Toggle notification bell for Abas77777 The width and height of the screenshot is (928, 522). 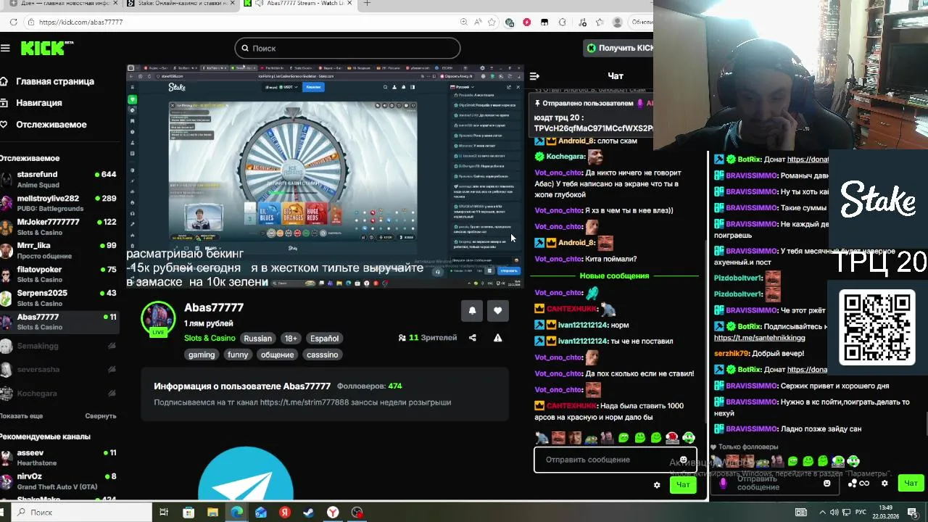472,310
